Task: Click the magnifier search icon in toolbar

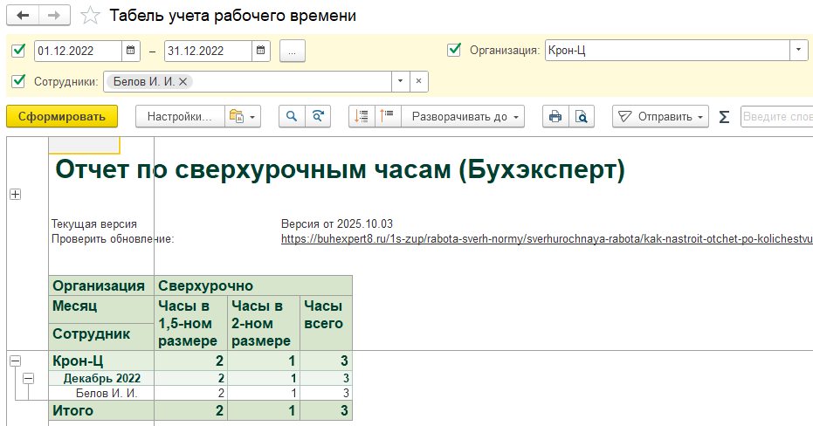Action: click(292, 116)
